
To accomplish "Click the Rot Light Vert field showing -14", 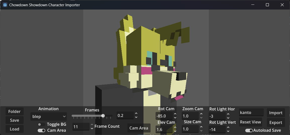I will pyautogui.click(x=217, y=129).
